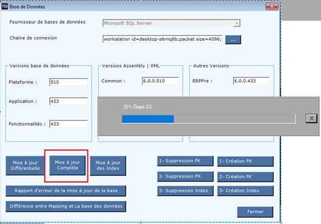Click the Plateforme version field
Viewport: 321px width, 224px height.
pos(69,82)
